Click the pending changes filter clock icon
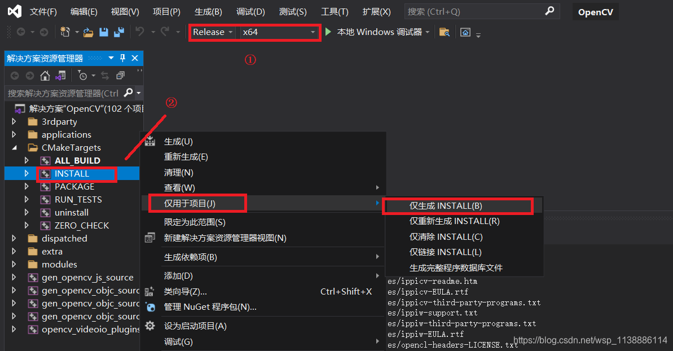Image resolution: width=673 pixels, height=351 pixels. [x=82, y=76]
